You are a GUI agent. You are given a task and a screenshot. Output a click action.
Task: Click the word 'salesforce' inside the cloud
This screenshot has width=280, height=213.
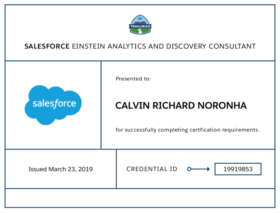(x=54, y=104)
